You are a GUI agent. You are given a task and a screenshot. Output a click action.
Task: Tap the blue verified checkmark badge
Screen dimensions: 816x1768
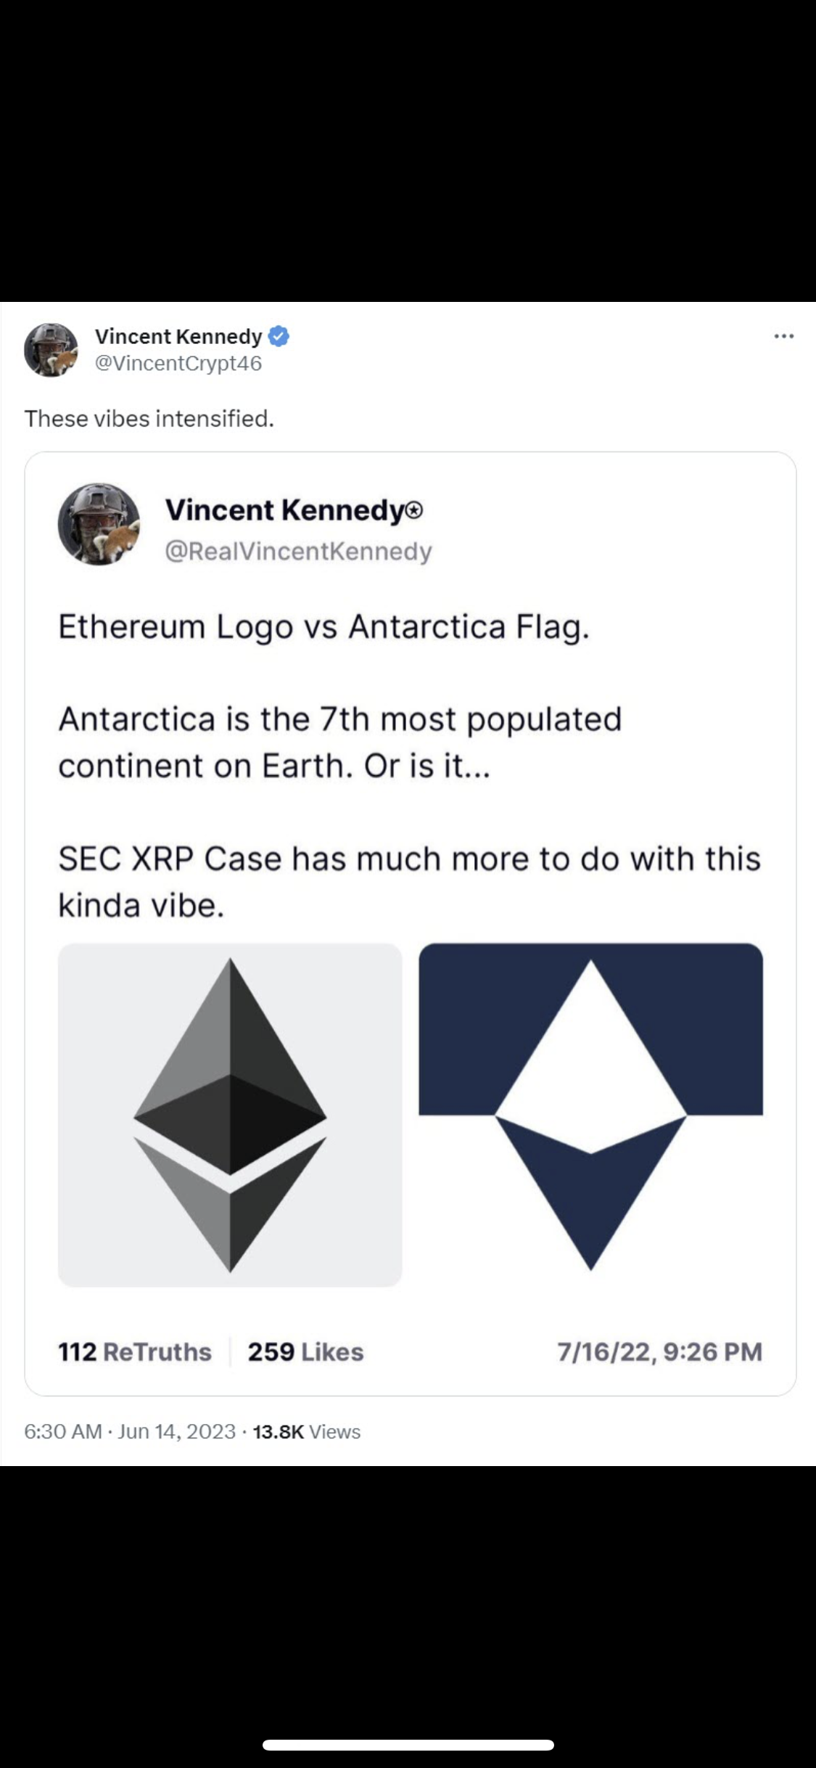click(x=279, y=336)
